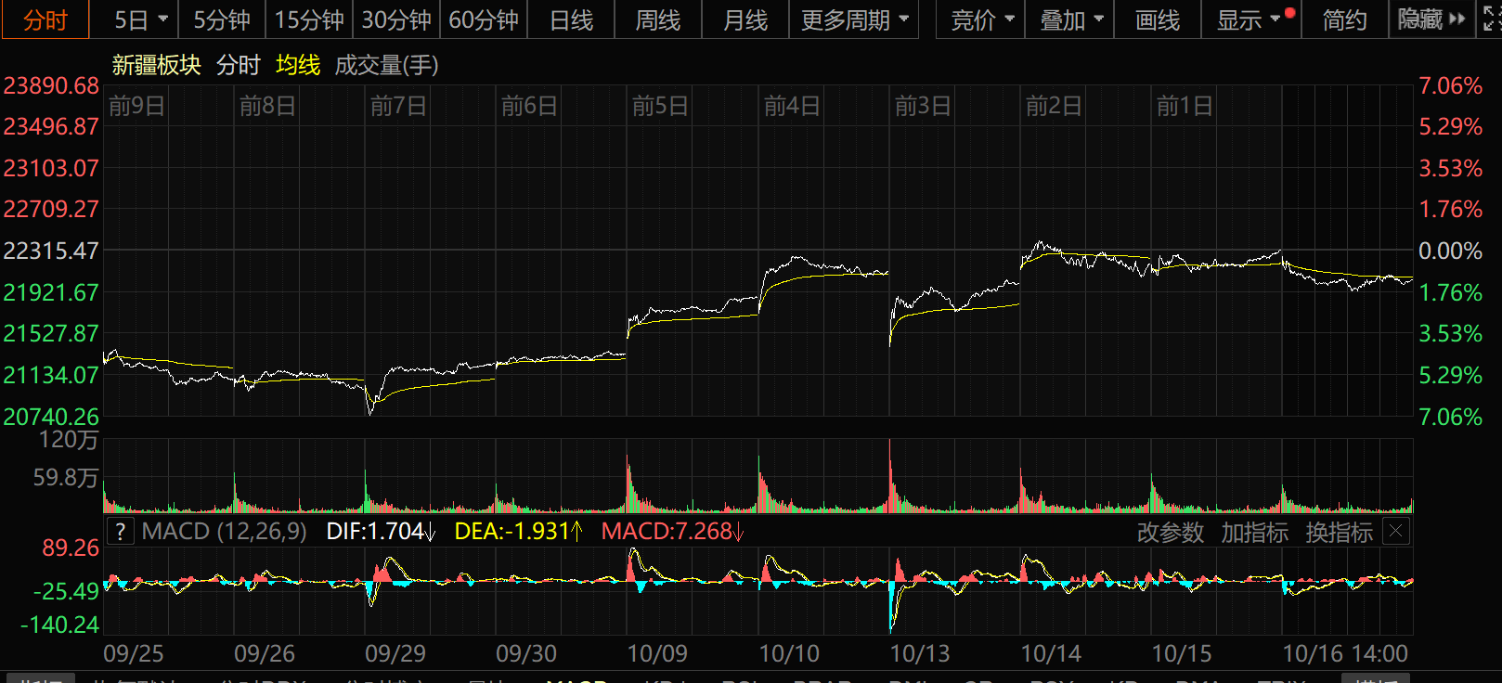Toggle the 简约 simple mode

pos(1344,19)
